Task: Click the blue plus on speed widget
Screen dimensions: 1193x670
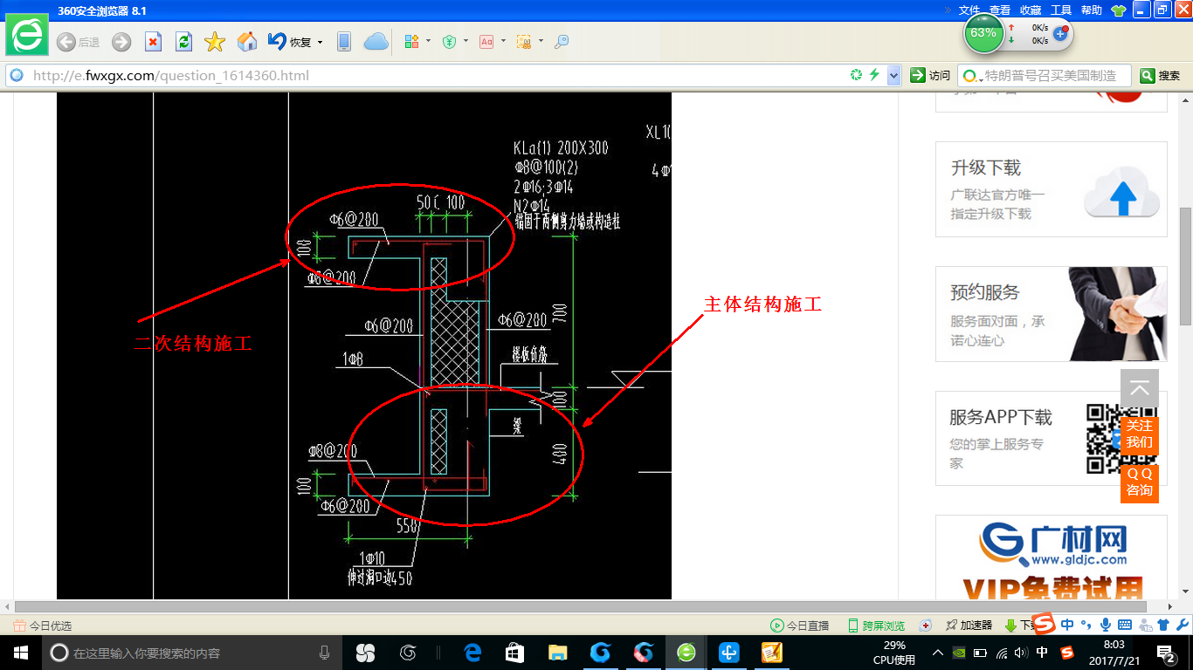Action: pyautogui.click(x=1061, y=33)
